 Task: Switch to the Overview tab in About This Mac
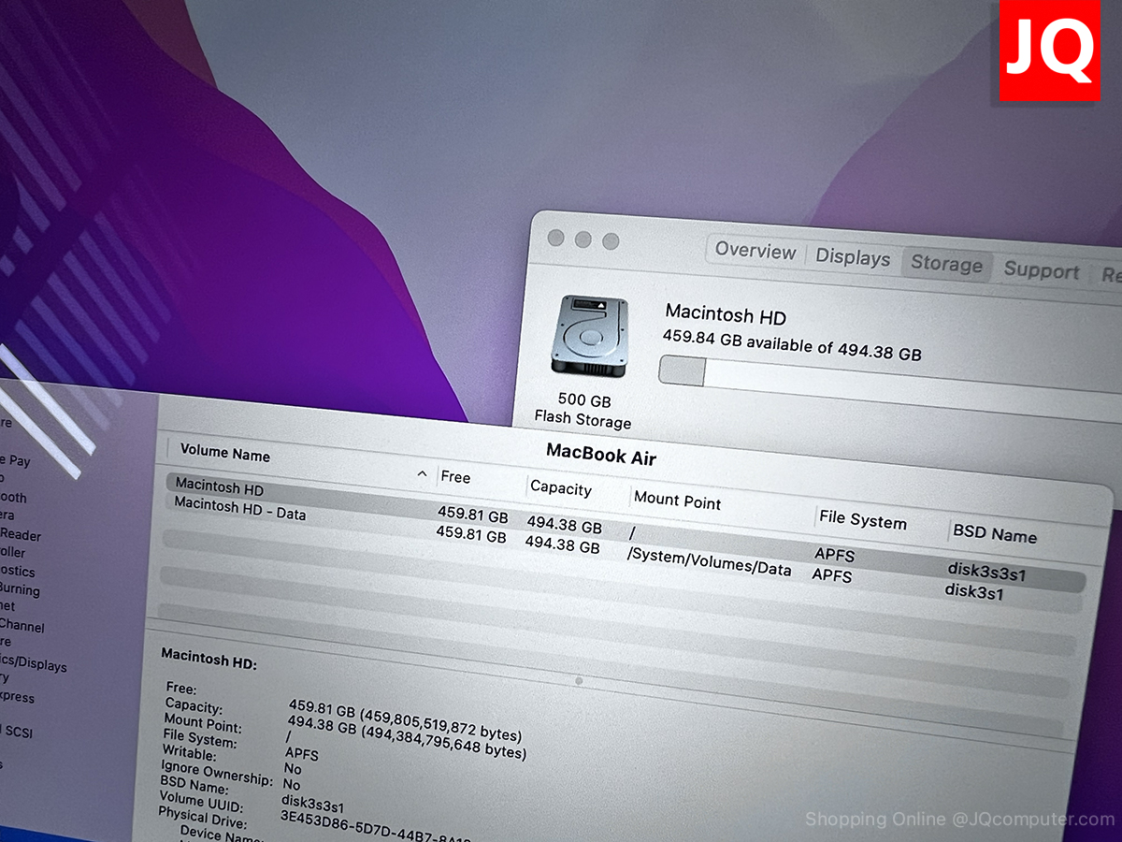[755, 251]
